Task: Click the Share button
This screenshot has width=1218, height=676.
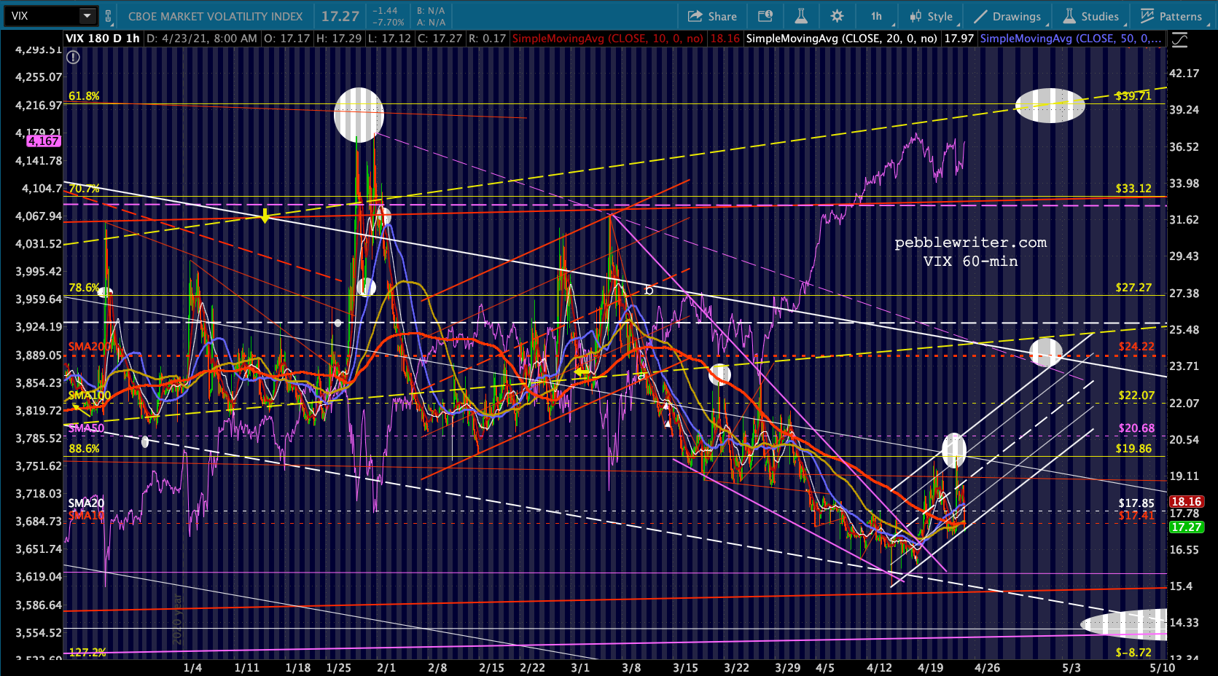Action: pyautogui.click(x=712, y=16)
